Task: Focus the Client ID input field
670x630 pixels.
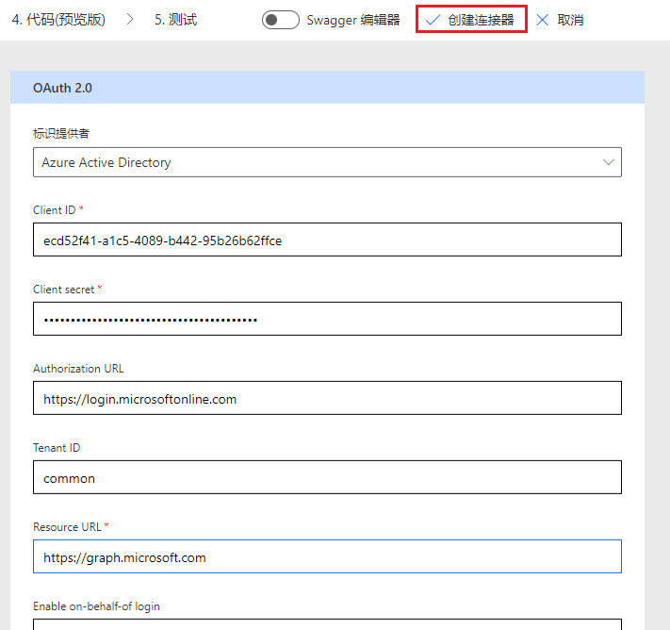Action: coord(327,240)
